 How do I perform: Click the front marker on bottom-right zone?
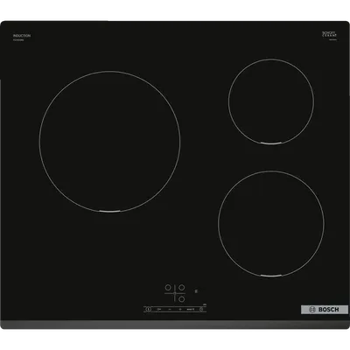[x=271, y=276]
